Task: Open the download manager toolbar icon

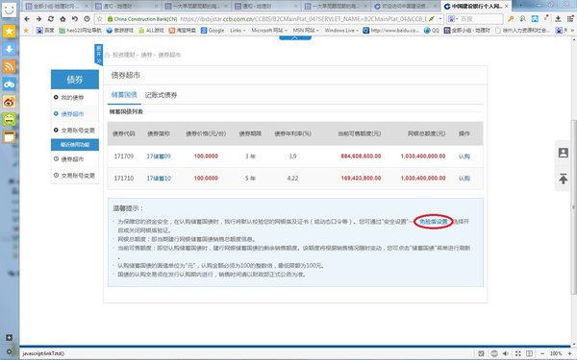Action: (x=558, y=19)
